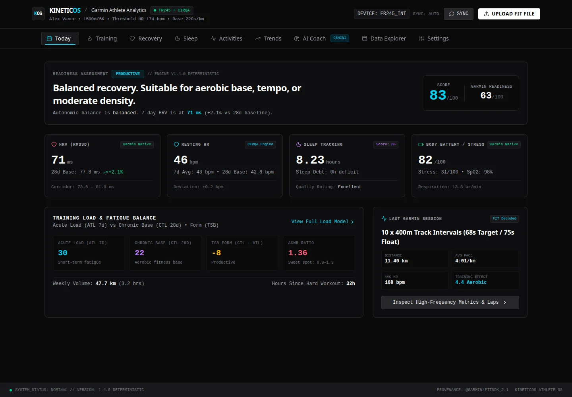
Task: Click the 4:01/km average pace value
Action: (466, 261)
